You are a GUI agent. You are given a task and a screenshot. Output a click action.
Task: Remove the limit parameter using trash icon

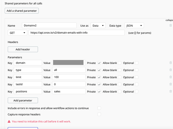[x=170, y=77]
